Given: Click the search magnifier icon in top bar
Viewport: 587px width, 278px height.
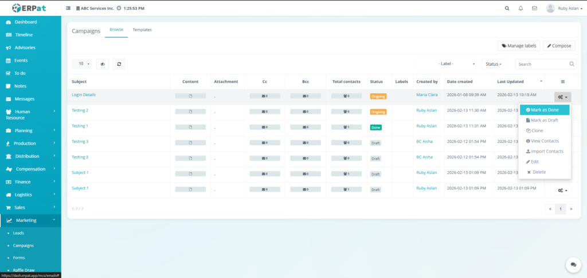Looking at the screenshot, I should 507,9.
